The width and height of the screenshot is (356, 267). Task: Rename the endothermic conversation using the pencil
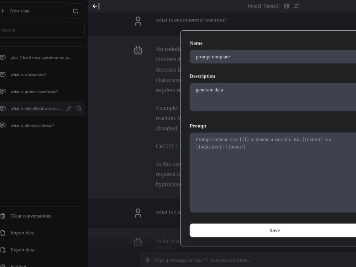[x=69, y=108]
